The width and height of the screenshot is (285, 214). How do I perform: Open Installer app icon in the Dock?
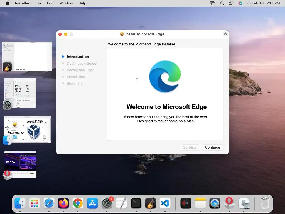click(244, 203)
